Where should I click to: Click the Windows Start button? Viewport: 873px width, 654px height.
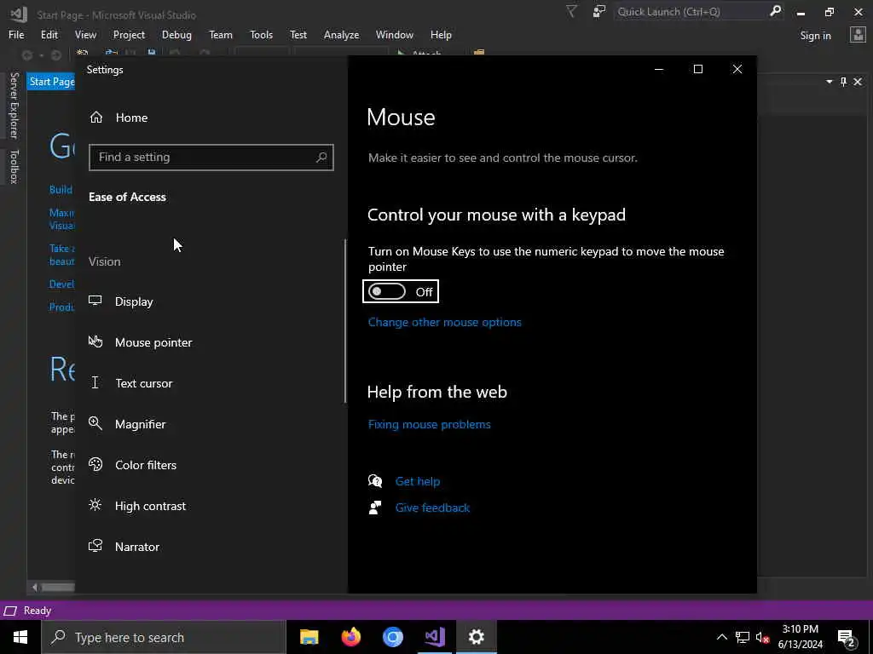(20, 637)
